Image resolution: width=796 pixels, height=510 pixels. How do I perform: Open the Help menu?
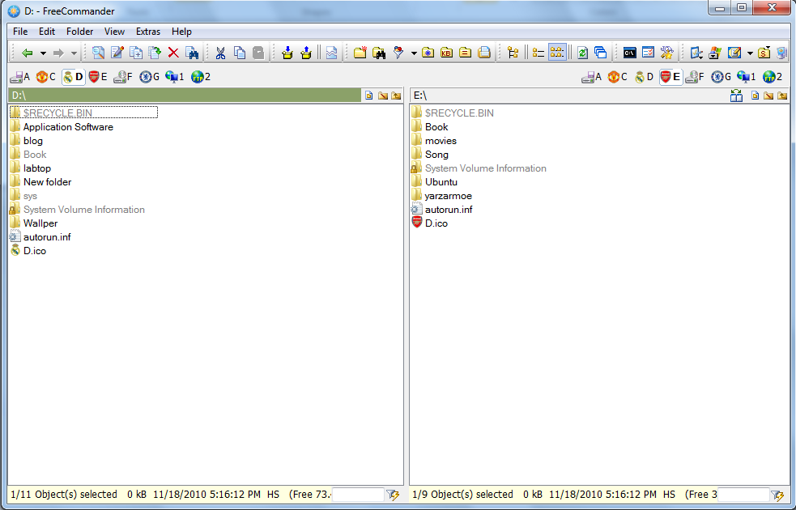point(181,32)
